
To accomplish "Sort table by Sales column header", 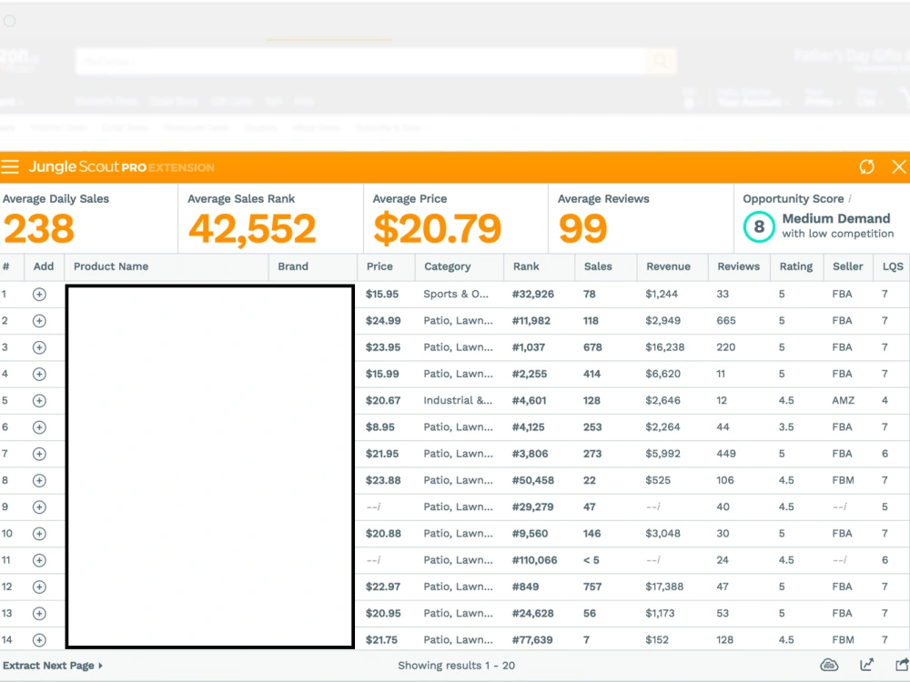I will pyautogui.click(x=598, y=266).
